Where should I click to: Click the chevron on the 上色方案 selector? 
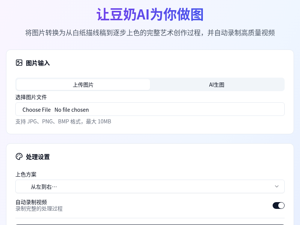pos(277,186)
